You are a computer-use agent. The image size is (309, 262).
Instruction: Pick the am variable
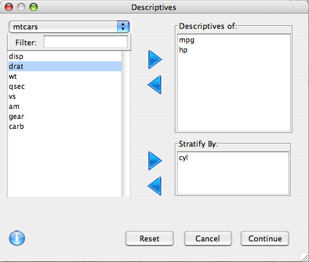(65, 107)
